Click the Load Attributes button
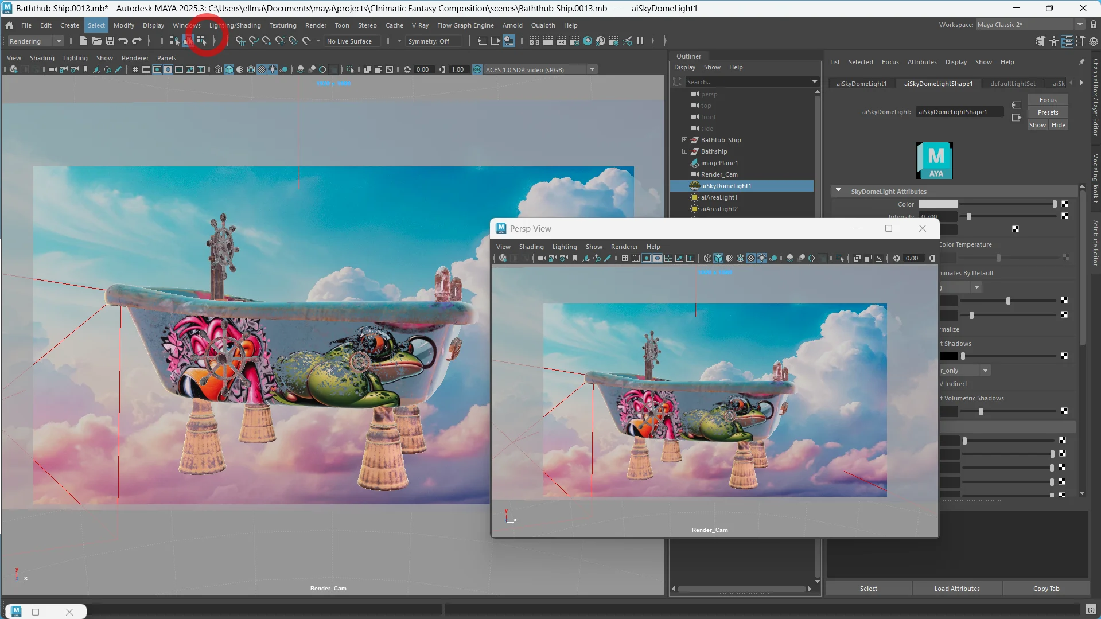This screenshot has width=1101, height=619. [x=957, y=589]
